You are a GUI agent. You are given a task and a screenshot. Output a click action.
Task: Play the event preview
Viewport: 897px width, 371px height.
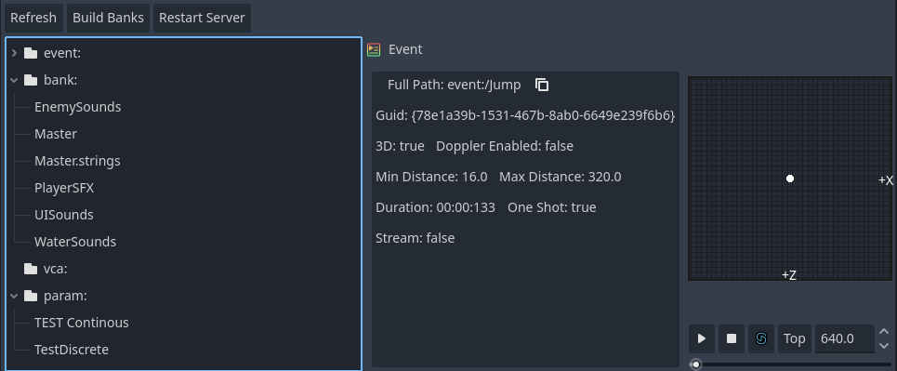point(702,339)
